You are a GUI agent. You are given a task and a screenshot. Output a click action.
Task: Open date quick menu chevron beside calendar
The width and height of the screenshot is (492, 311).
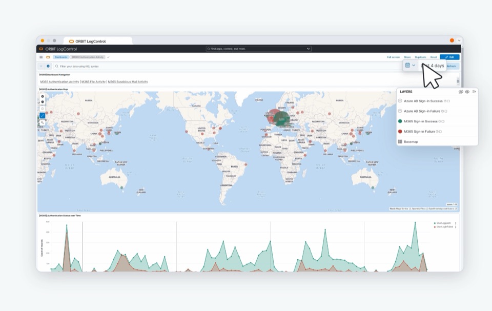(x=414, y=65)
